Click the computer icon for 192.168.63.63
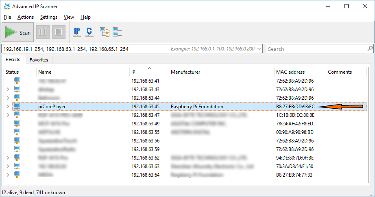 (x=17, y=166)
